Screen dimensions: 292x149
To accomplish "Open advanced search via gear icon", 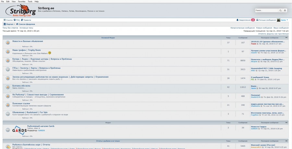I will pyautogui.click(x=285, y=11).
